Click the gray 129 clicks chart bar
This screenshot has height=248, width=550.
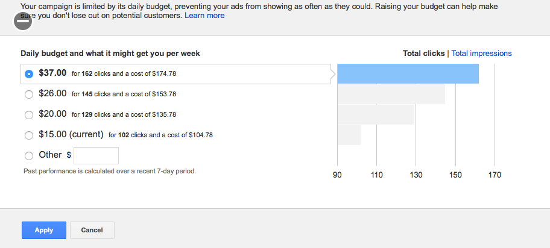click(375, 114)
